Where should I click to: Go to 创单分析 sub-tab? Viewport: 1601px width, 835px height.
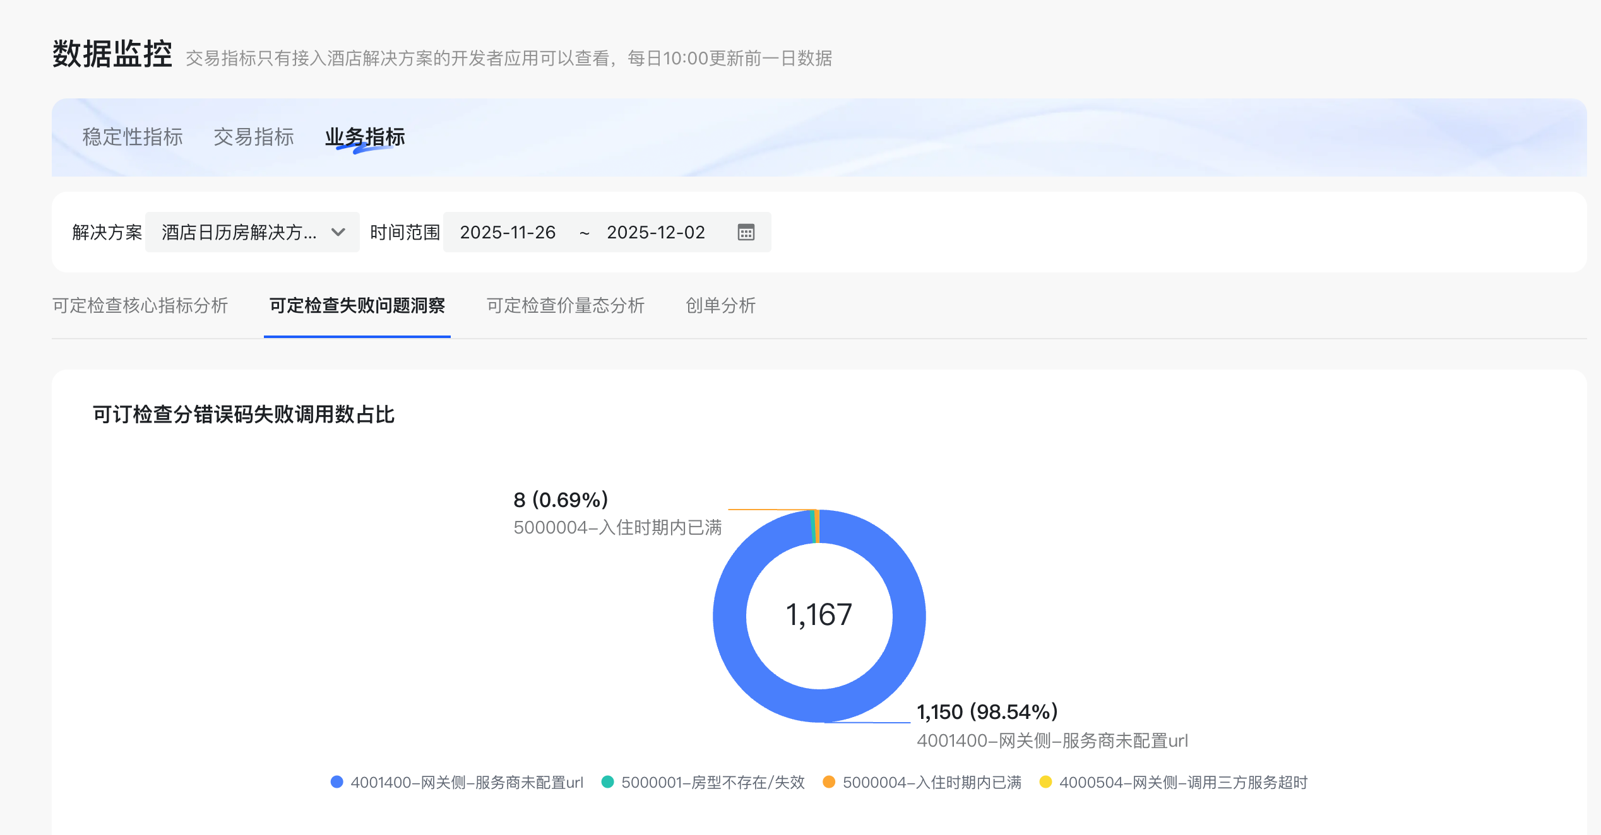(720, 306)
